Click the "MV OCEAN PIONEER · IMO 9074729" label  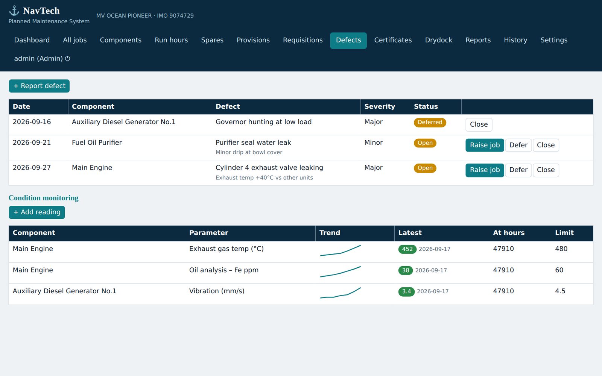coord(145,16)
